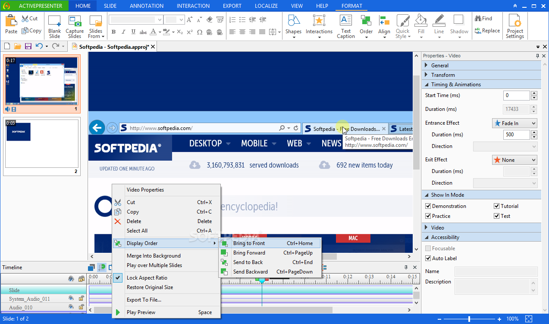Click the new project icon
Image resolution: width=549 pixels, height=324 pixels.
[7, 46]
